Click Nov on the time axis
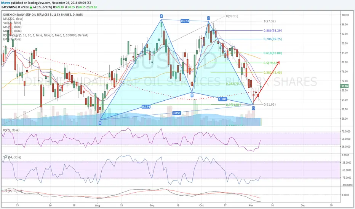 [x=251, y=206]
